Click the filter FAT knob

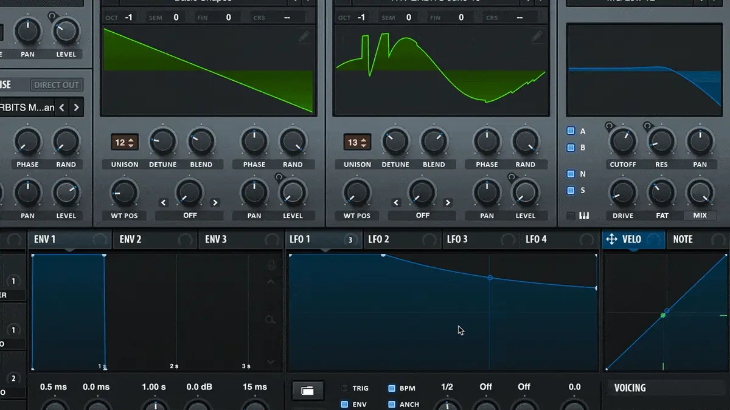coord(661,192)
